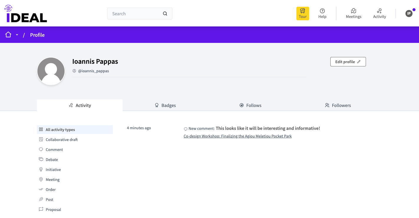Image resolution: width=419 pixels, height=218 pixels.
Task: Filter activity by Comment
Action: 54,150
